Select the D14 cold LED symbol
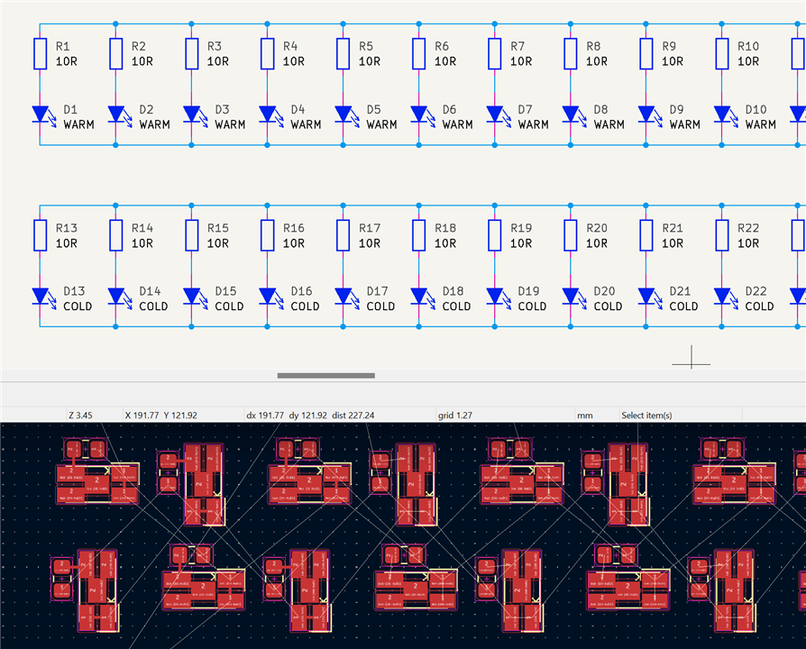 118,297
